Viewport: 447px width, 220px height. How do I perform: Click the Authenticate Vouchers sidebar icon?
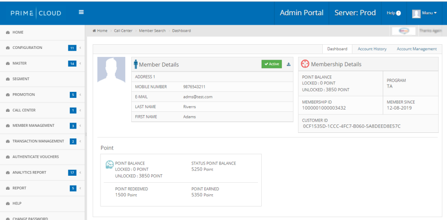8,157
